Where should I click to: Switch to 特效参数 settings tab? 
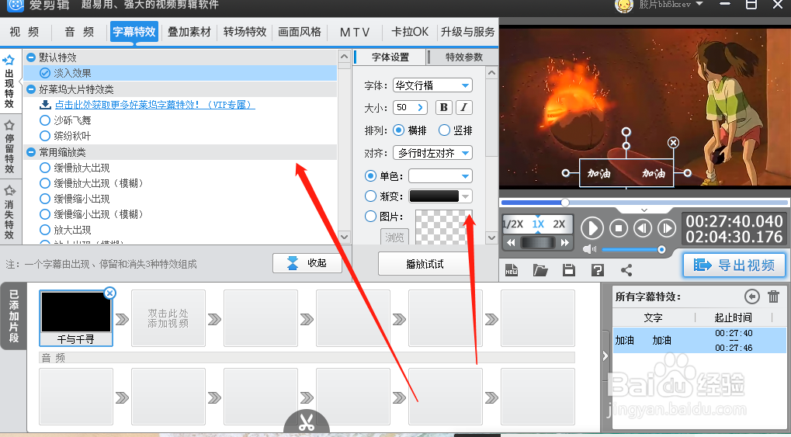(x=464, y=57)
